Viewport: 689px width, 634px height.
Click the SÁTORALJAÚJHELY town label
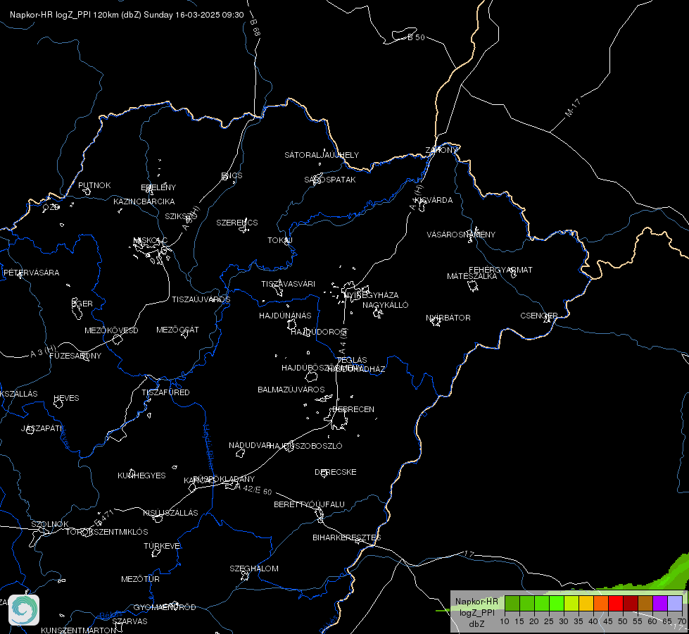click(322, 155)
